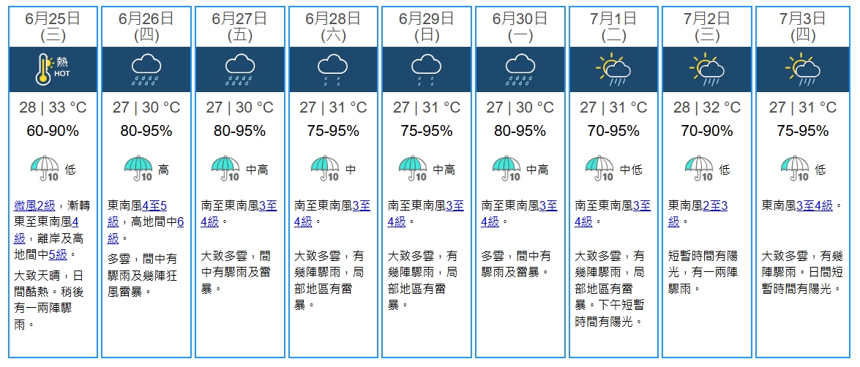Click the heavy rain cloud icon for 6月26日

[x=146, y=69]
